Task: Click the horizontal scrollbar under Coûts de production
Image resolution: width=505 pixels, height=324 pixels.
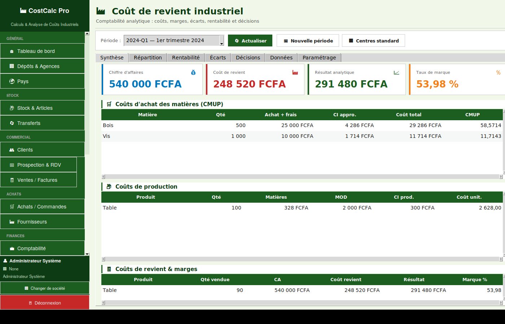Action: (302, 259)
